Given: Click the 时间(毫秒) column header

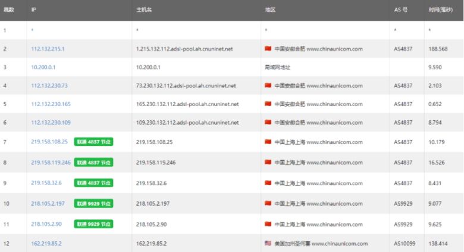Looking at the screenshot, I should [442, 10].
